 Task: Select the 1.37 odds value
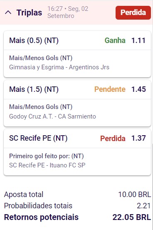click(138, 138)
